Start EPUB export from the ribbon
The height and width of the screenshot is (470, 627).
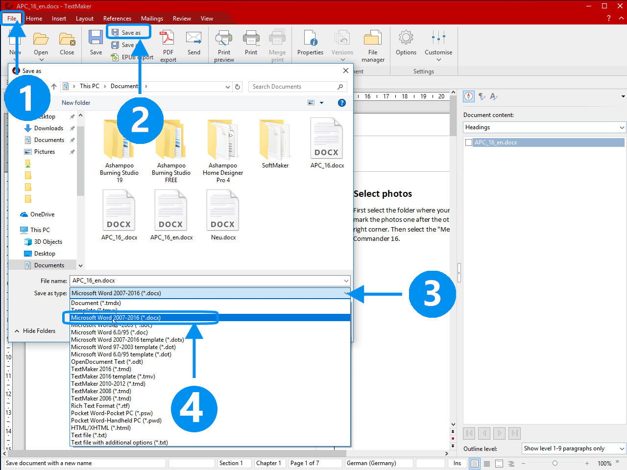pos(132,57)
